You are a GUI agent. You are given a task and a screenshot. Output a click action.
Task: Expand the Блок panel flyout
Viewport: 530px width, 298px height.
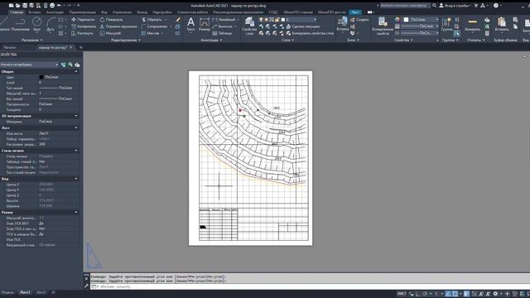[354, 41]
